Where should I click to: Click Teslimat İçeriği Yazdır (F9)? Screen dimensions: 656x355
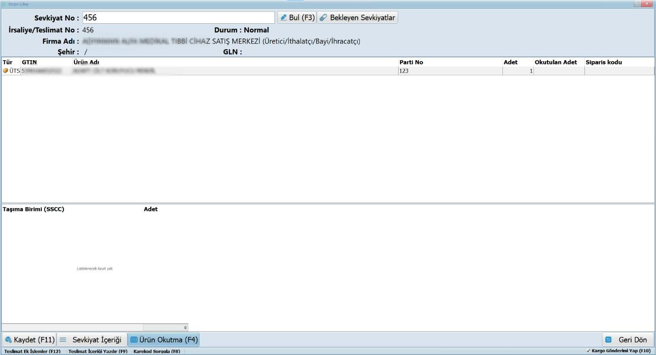pos(98,351)
